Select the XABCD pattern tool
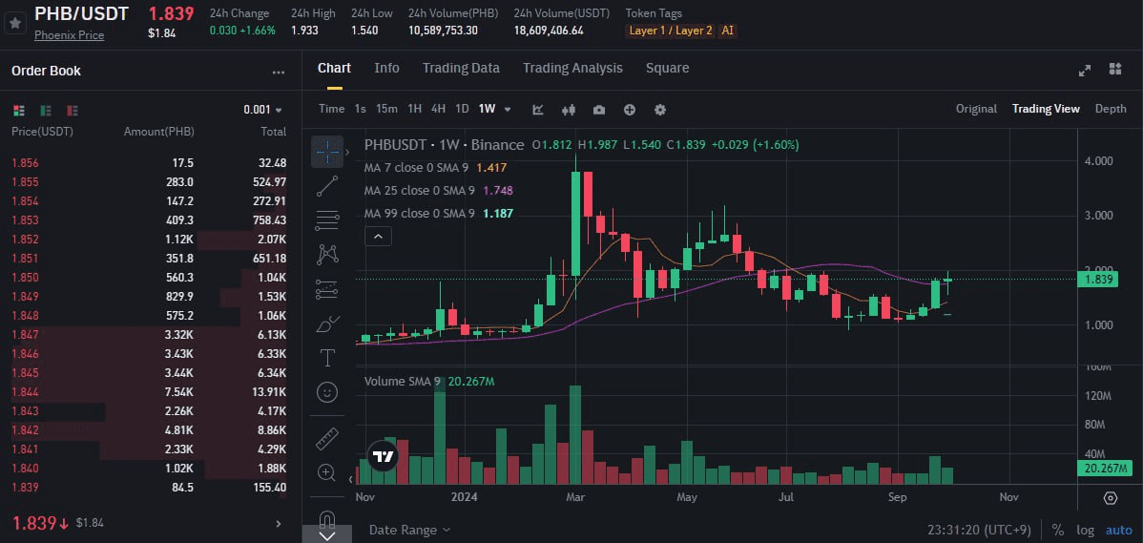 (x=327, y=255)
